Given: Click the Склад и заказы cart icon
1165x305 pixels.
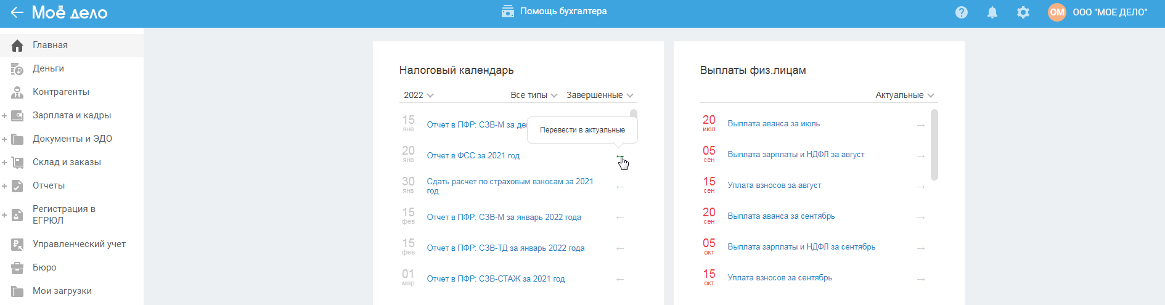Looking at the screenshot, I should point(17,163).
